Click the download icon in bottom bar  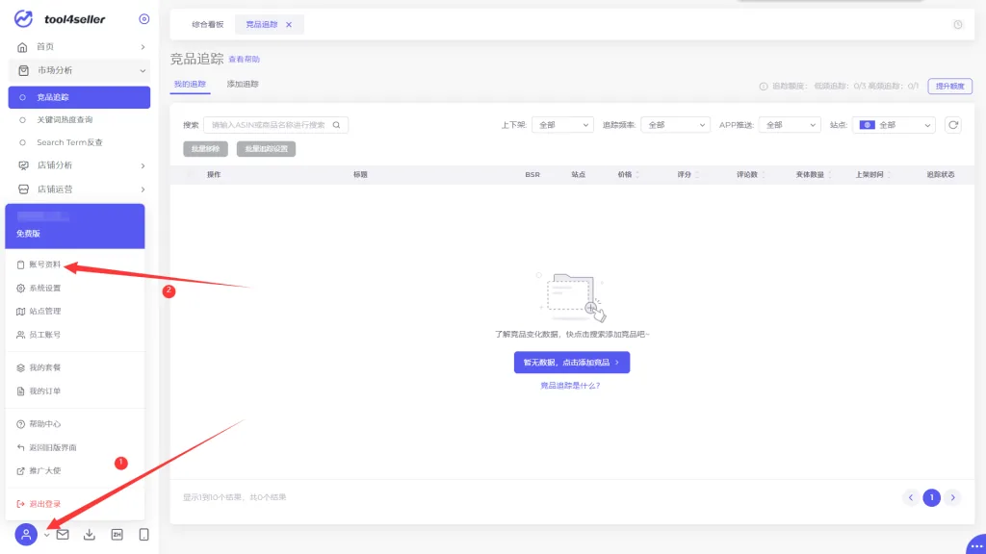tap(90, 535)
